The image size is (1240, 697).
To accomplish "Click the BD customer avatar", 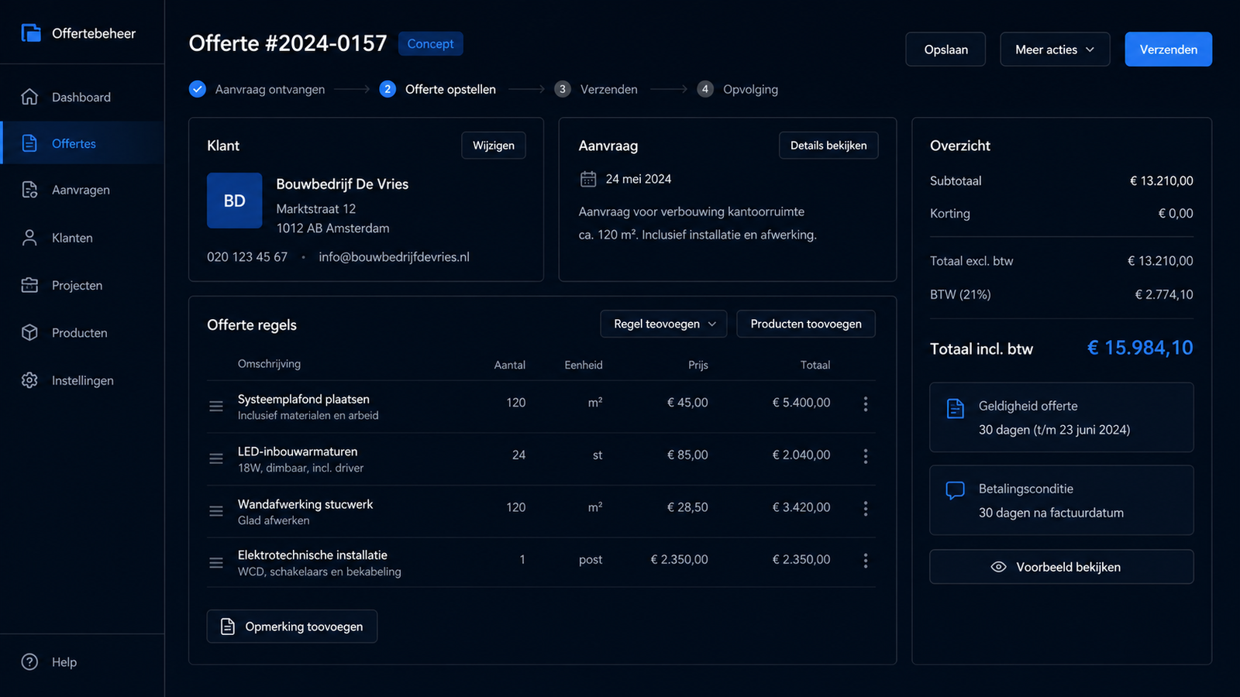I will (234, 201).
